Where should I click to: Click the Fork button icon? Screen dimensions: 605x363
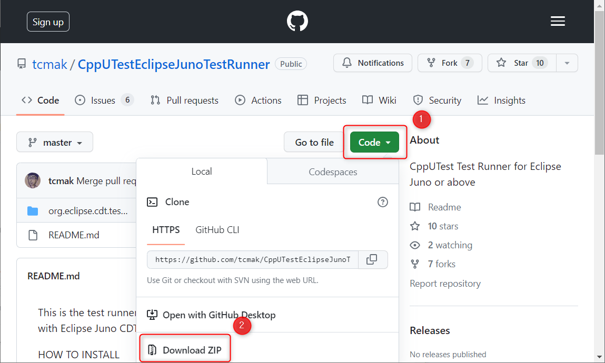[x=431, y=63]
